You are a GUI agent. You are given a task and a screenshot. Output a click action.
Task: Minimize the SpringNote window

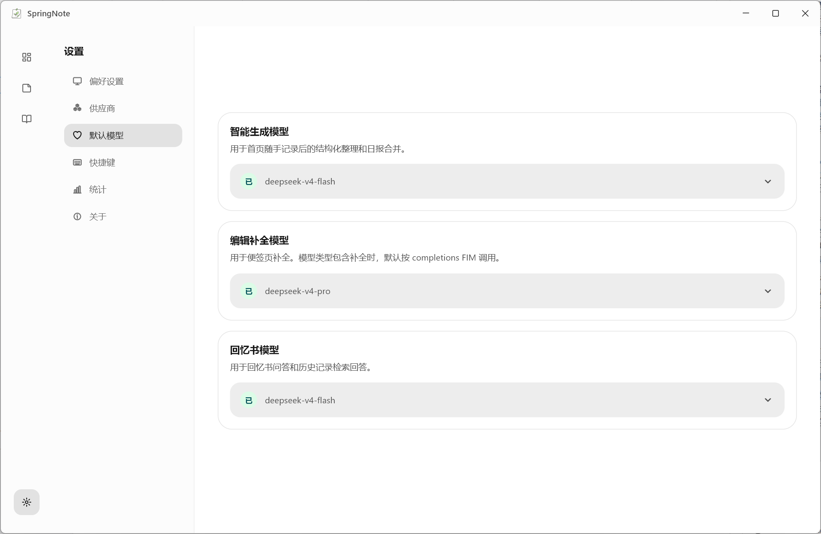point(746,13)
